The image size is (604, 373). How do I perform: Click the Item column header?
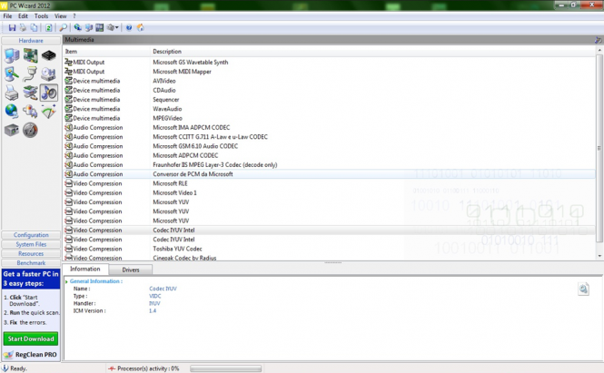(106, 52)
